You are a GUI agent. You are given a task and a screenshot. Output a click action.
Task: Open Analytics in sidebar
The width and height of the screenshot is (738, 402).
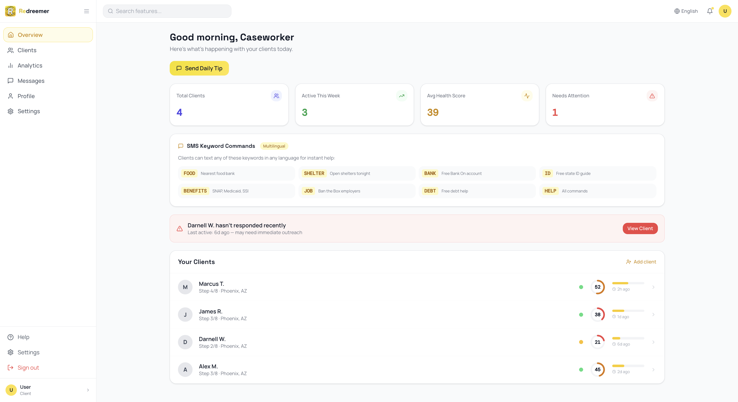pyautogui.click(x=30, y=65)
